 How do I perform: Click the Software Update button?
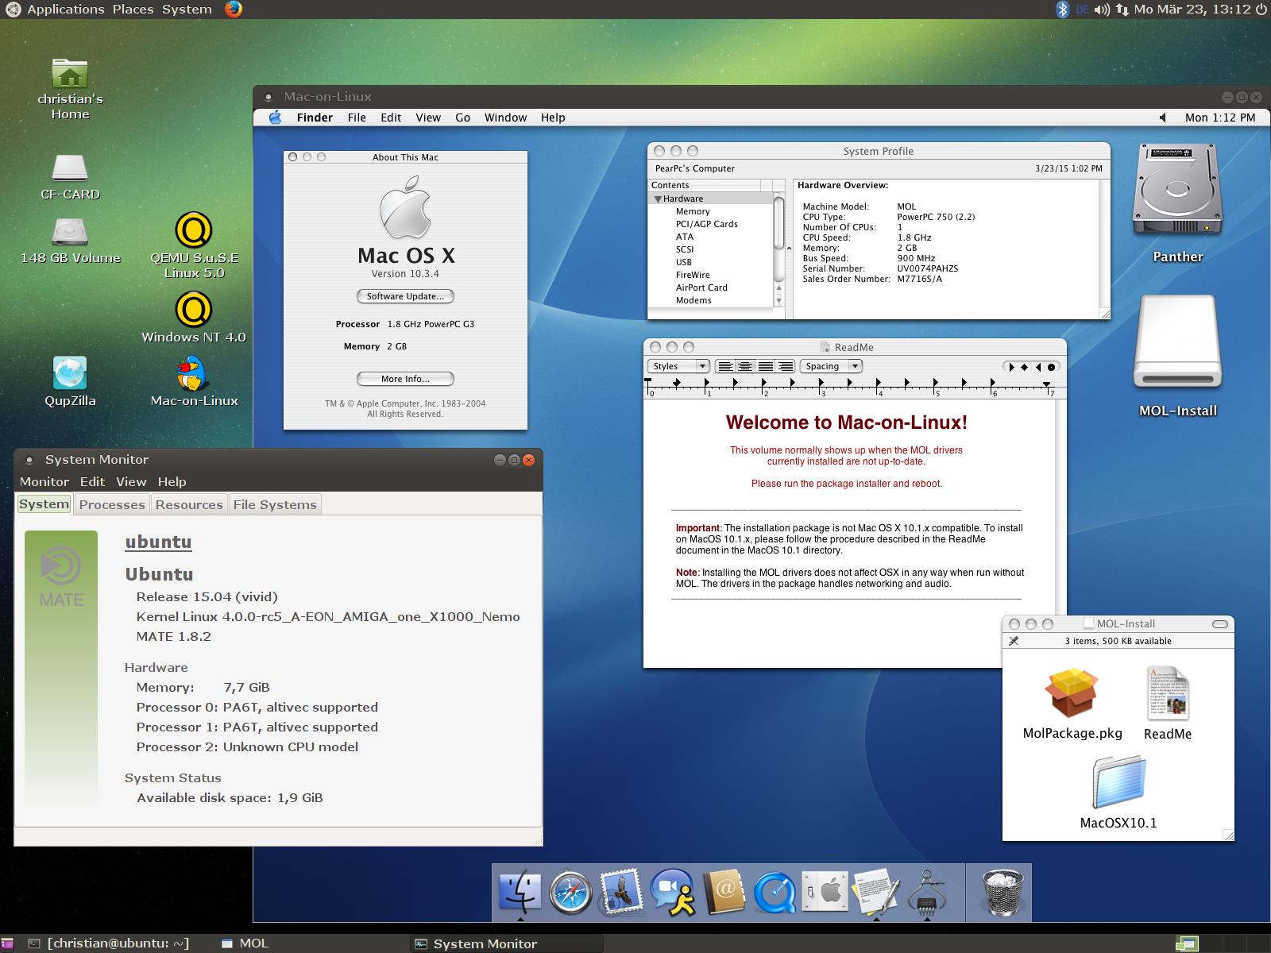point(405,296)
